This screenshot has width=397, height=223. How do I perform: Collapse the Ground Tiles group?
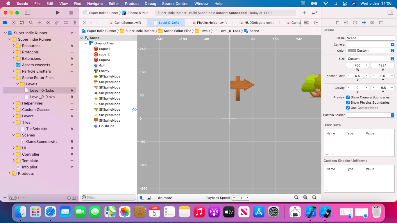coord(86,43)
